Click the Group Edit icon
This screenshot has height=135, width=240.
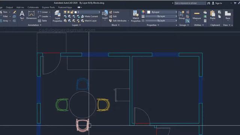click(x=187, y=16)
